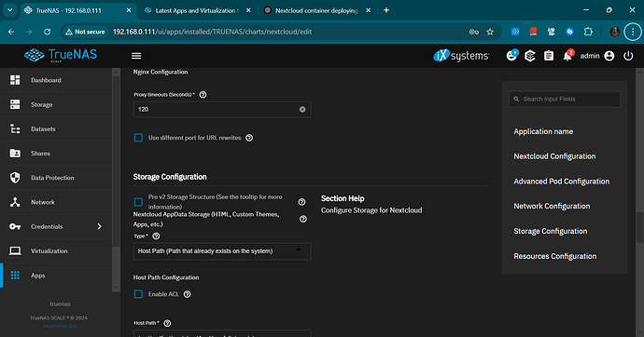Viewport: 644px width, 337px height.
Task: Open the Jobs clipboard icon
Action: point(549,56)
